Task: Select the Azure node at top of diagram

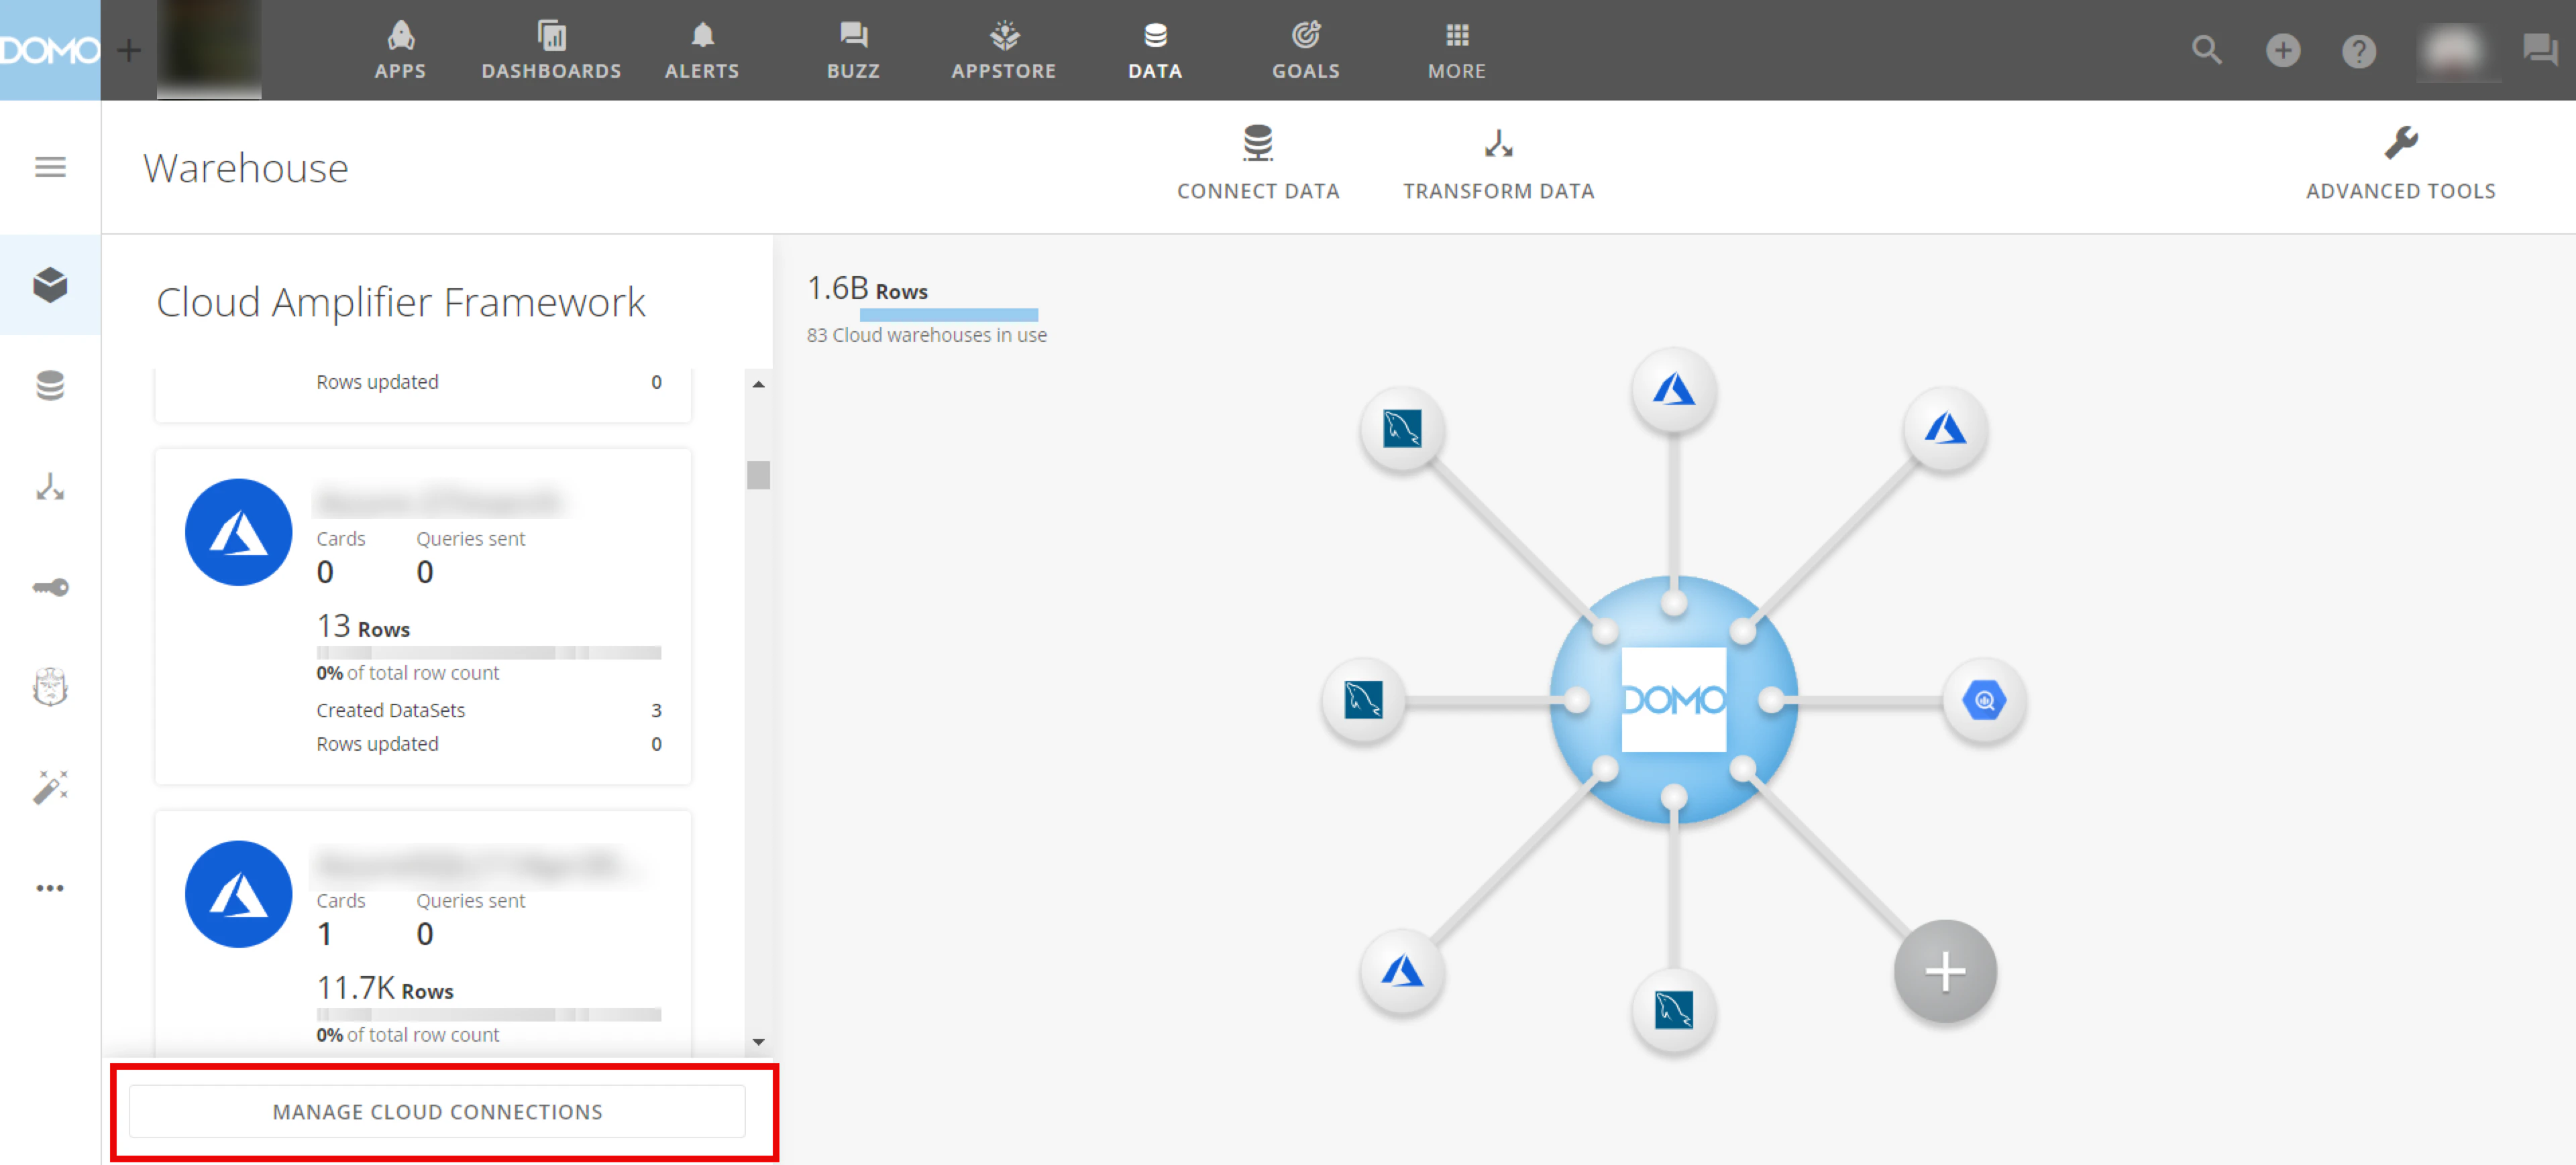Action: click(1674, 389)
